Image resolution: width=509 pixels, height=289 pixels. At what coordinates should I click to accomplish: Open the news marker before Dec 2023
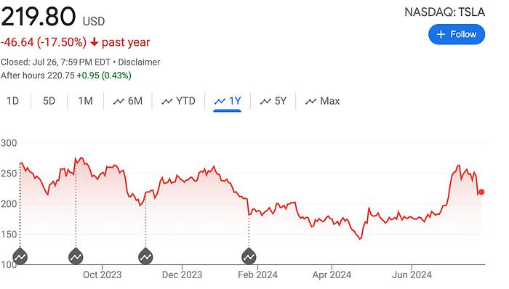(145, 256)
